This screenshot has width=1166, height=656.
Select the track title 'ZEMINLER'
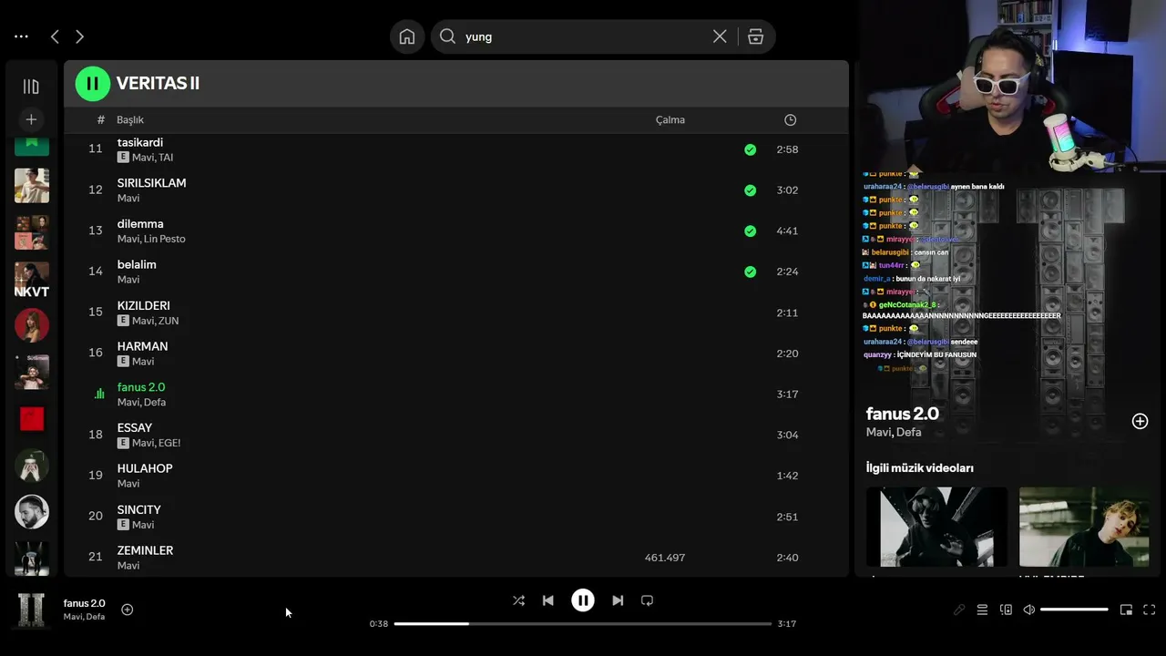pos(145,550)
